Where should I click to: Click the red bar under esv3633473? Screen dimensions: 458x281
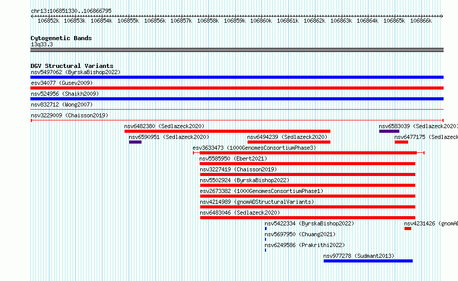click(x=308, y=153)
